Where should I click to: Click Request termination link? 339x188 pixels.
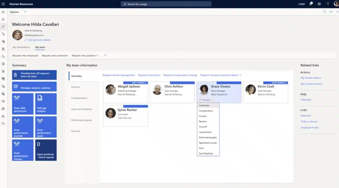click(149, 75)
